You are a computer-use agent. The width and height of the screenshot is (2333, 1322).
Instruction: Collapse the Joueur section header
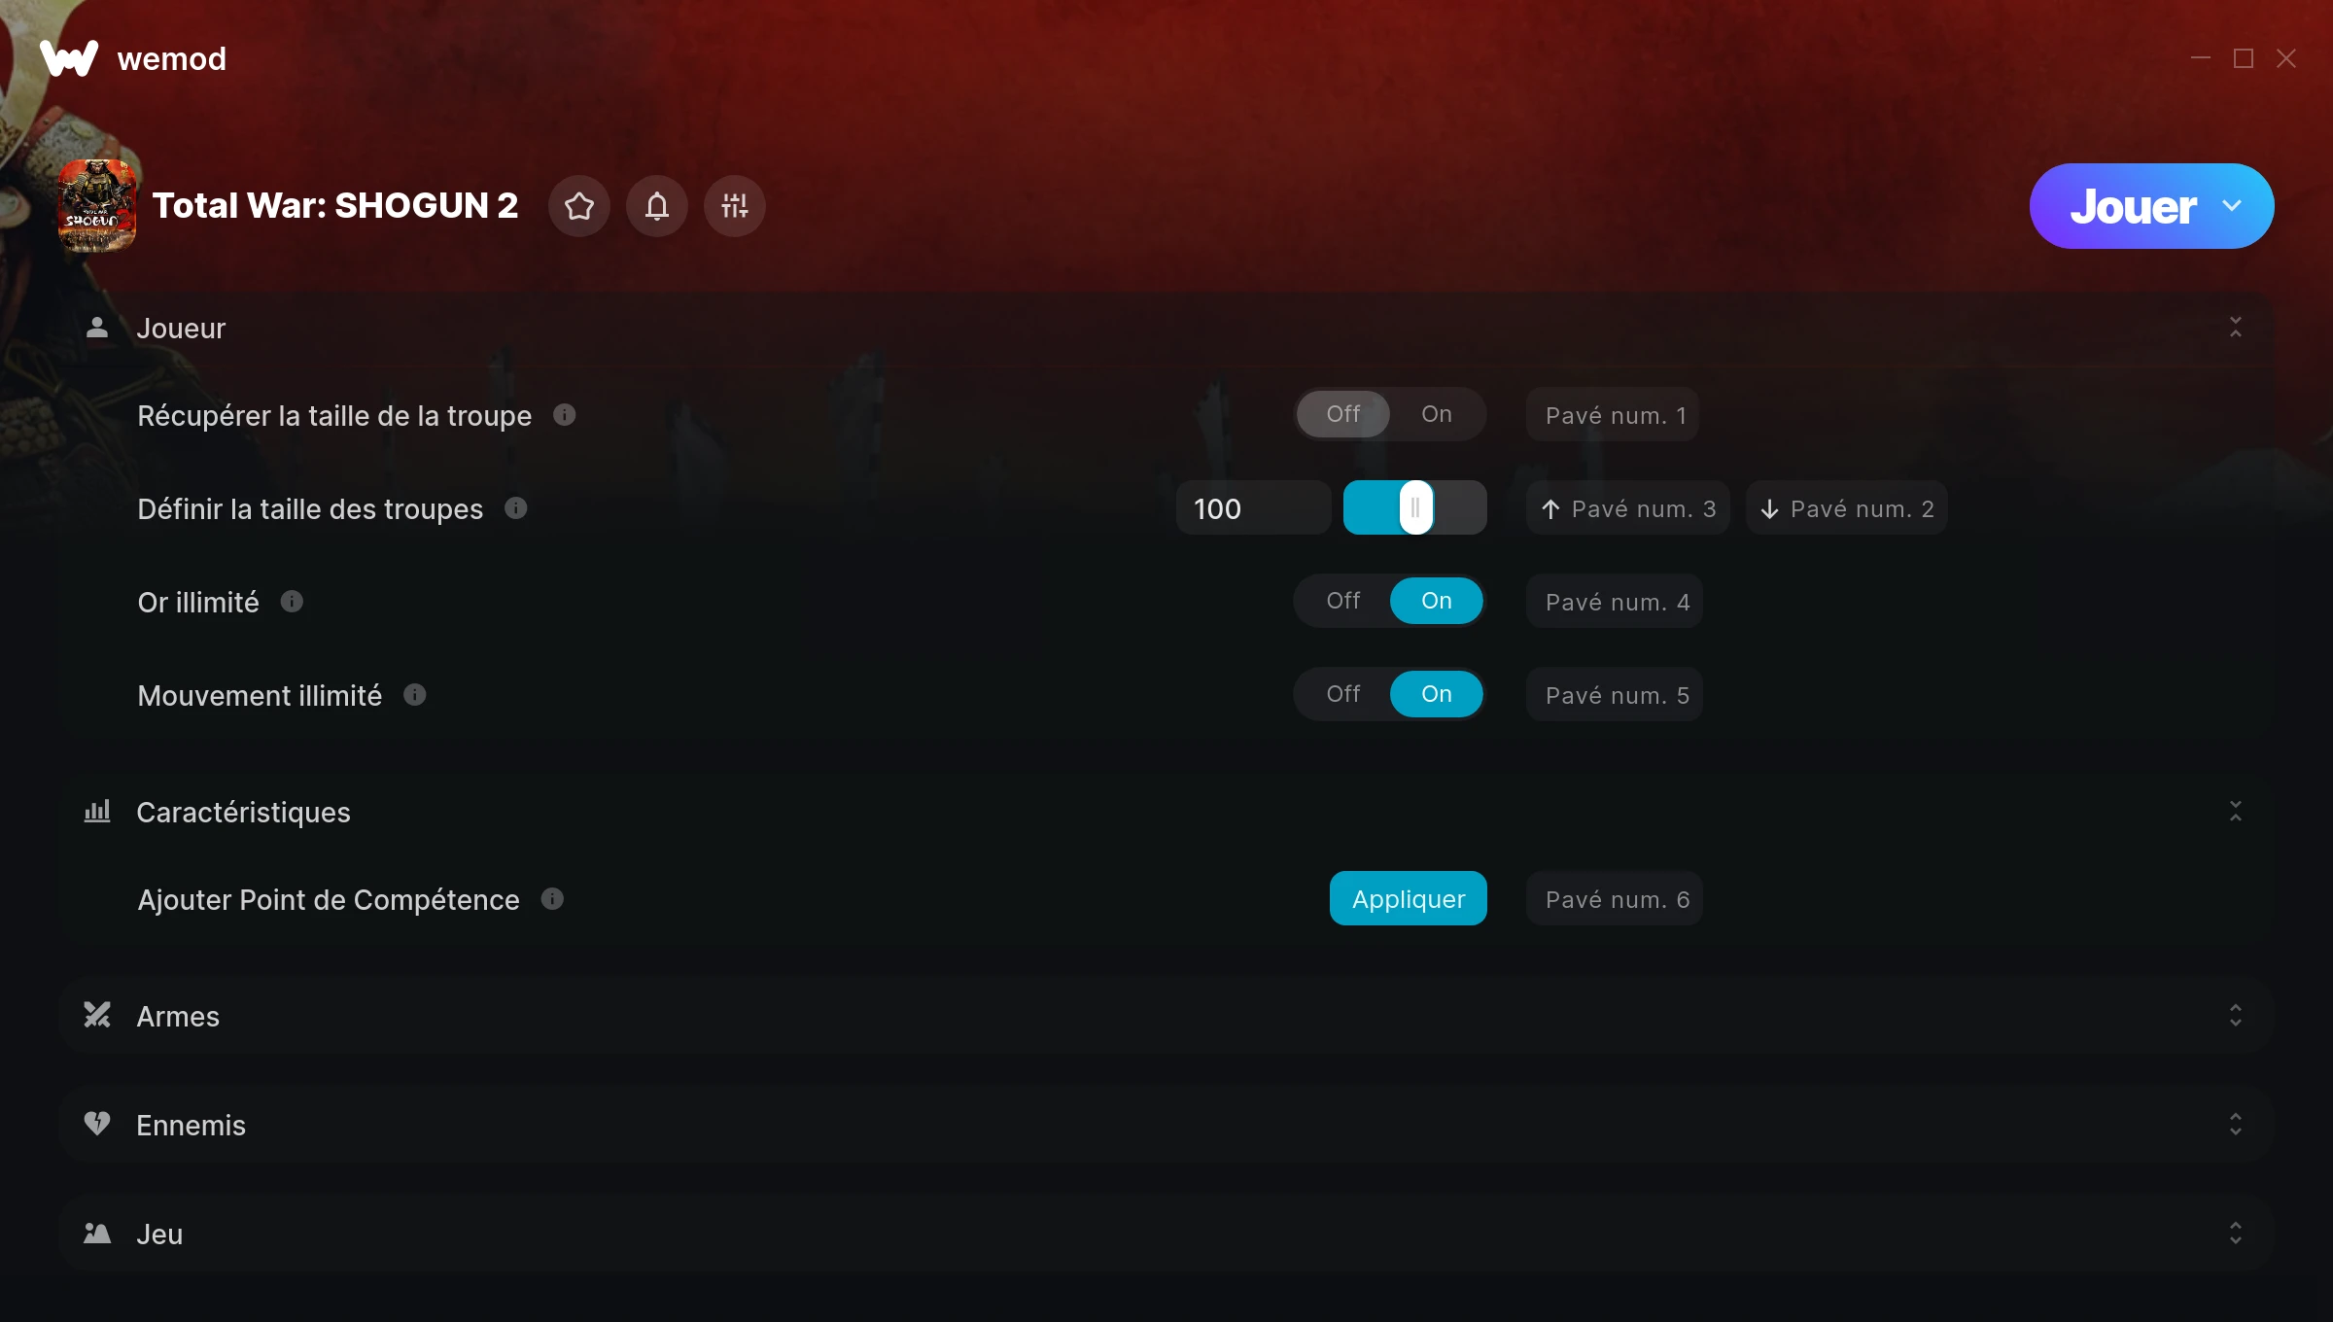[x=1166, y=328]
